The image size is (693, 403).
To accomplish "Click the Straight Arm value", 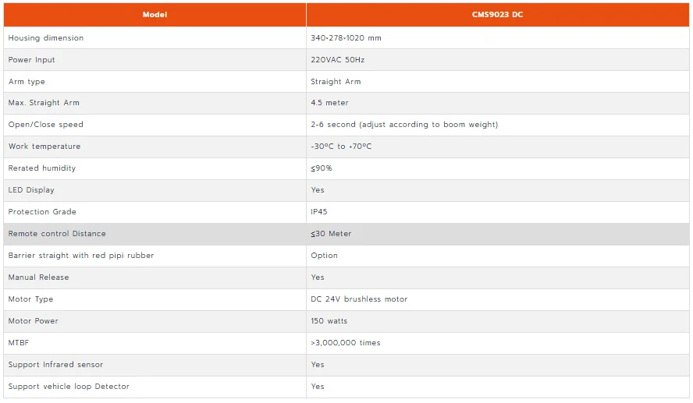I will [x=336, y=82].
